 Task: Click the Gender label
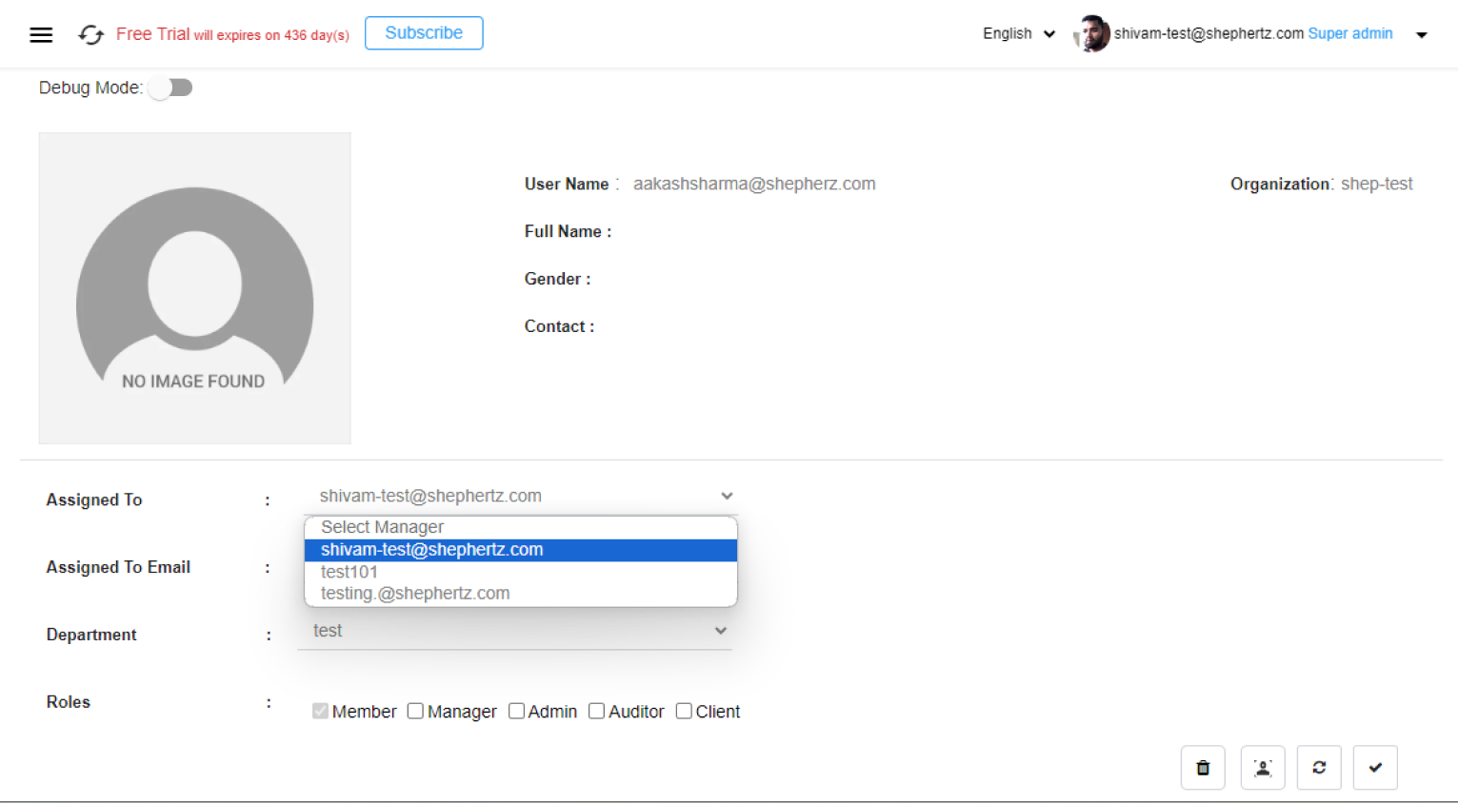click(x=557, y=279)
